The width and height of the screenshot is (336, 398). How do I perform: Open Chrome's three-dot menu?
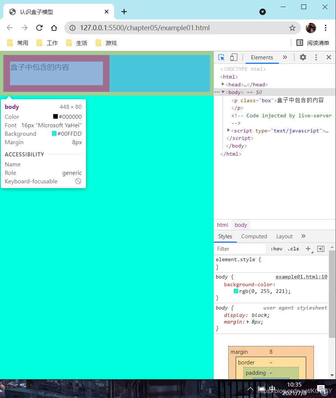coord(325,28)
